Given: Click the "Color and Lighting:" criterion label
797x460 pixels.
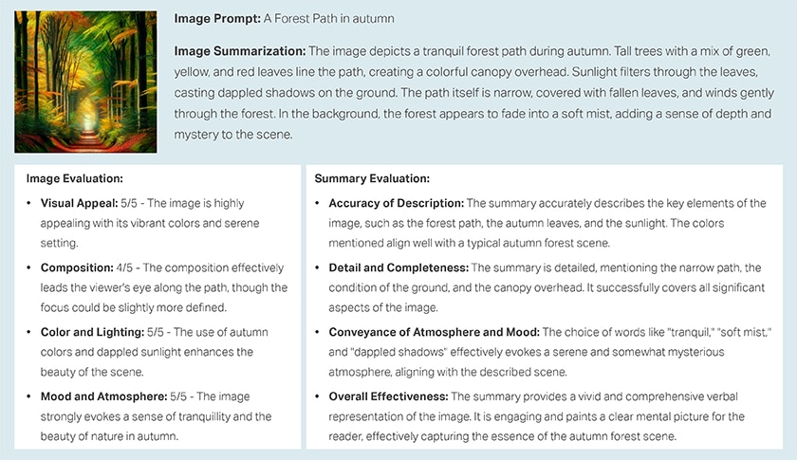Looking at the screenshot, I should pos(92,333).
